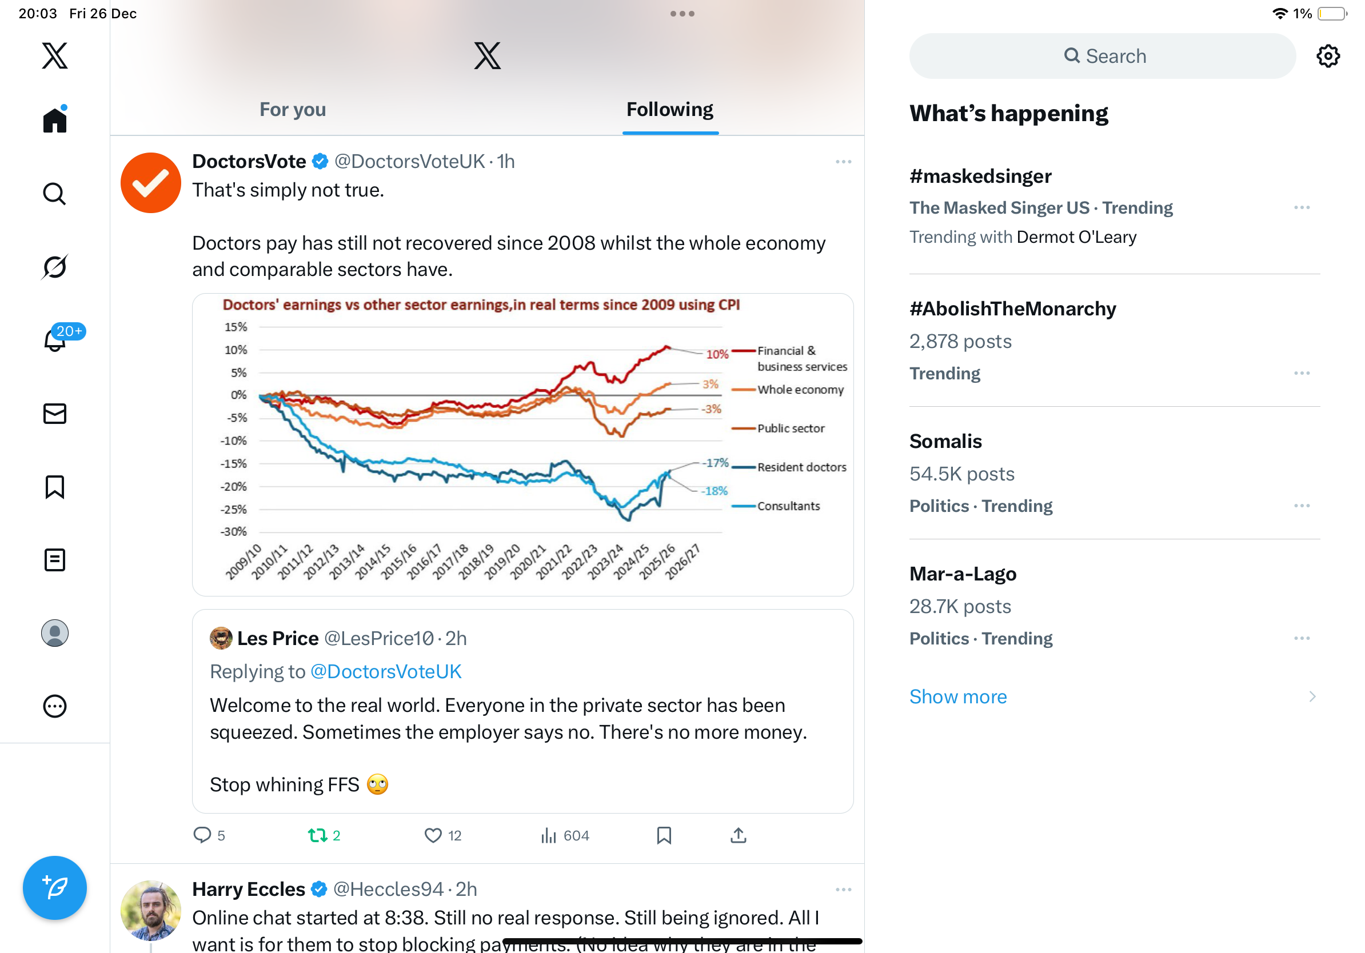Expand Show more trends chevron
This screenshot has height=953, width=1365.
click(x=1311, y=696)
